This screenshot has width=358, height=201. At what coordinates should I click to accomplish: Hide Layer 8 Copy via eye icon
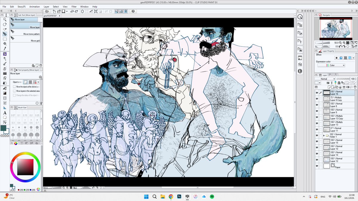[317, 99]
